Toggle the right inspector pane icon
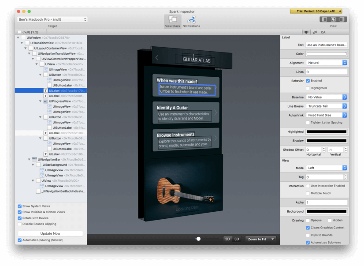Viewport: 364px width, 266px height. pyautogui.click(x=342, y=19)
